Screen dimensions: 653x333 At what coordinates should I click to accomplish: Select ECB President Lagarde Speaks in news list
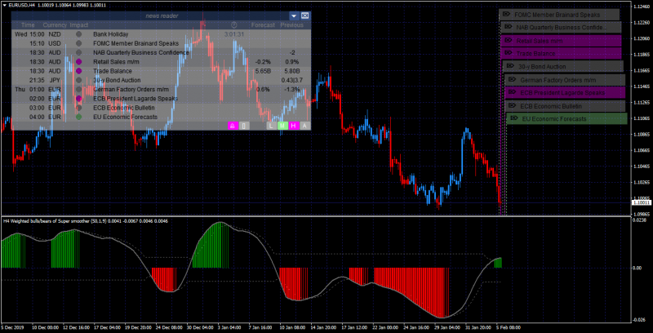pyautogui.click(x=161, y=98)
